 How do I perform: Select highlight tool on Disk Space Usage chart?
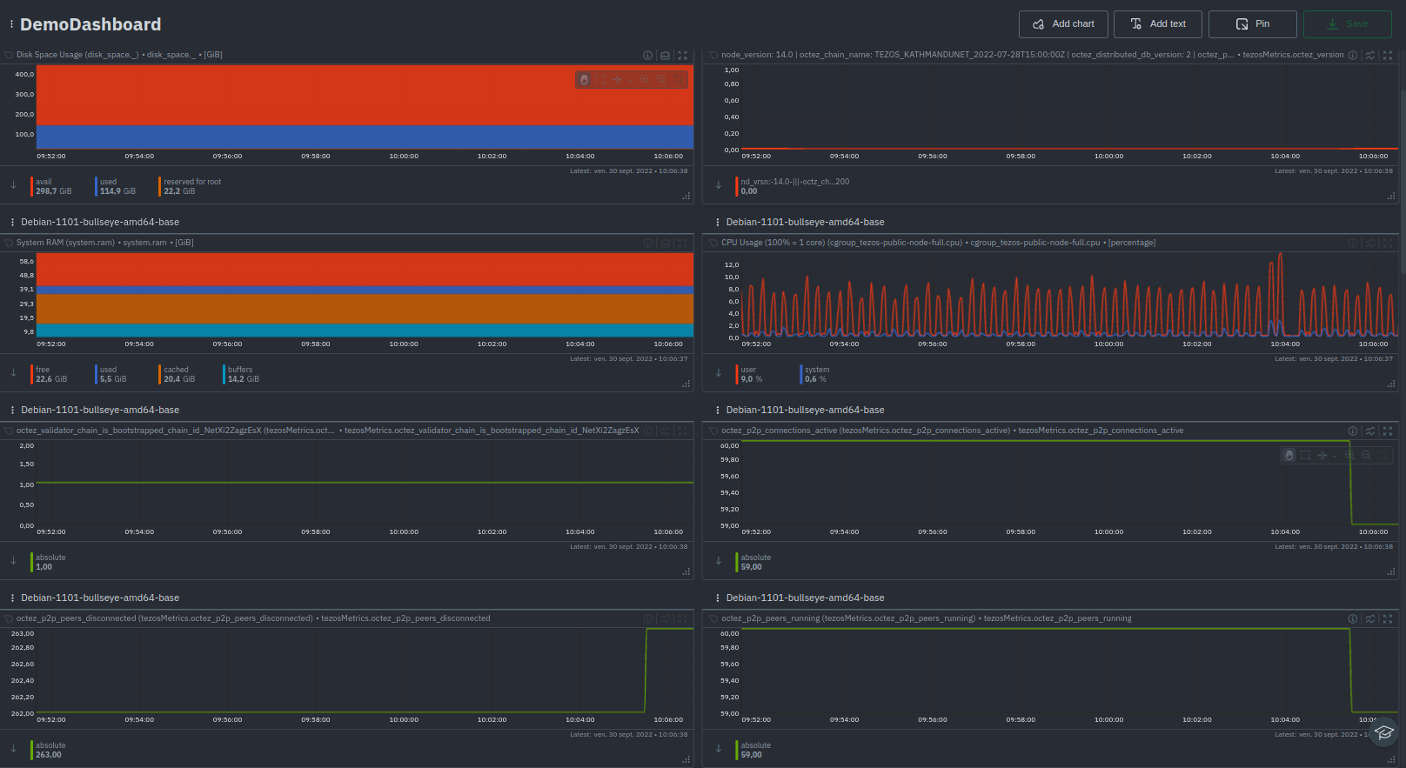[617, 79]
